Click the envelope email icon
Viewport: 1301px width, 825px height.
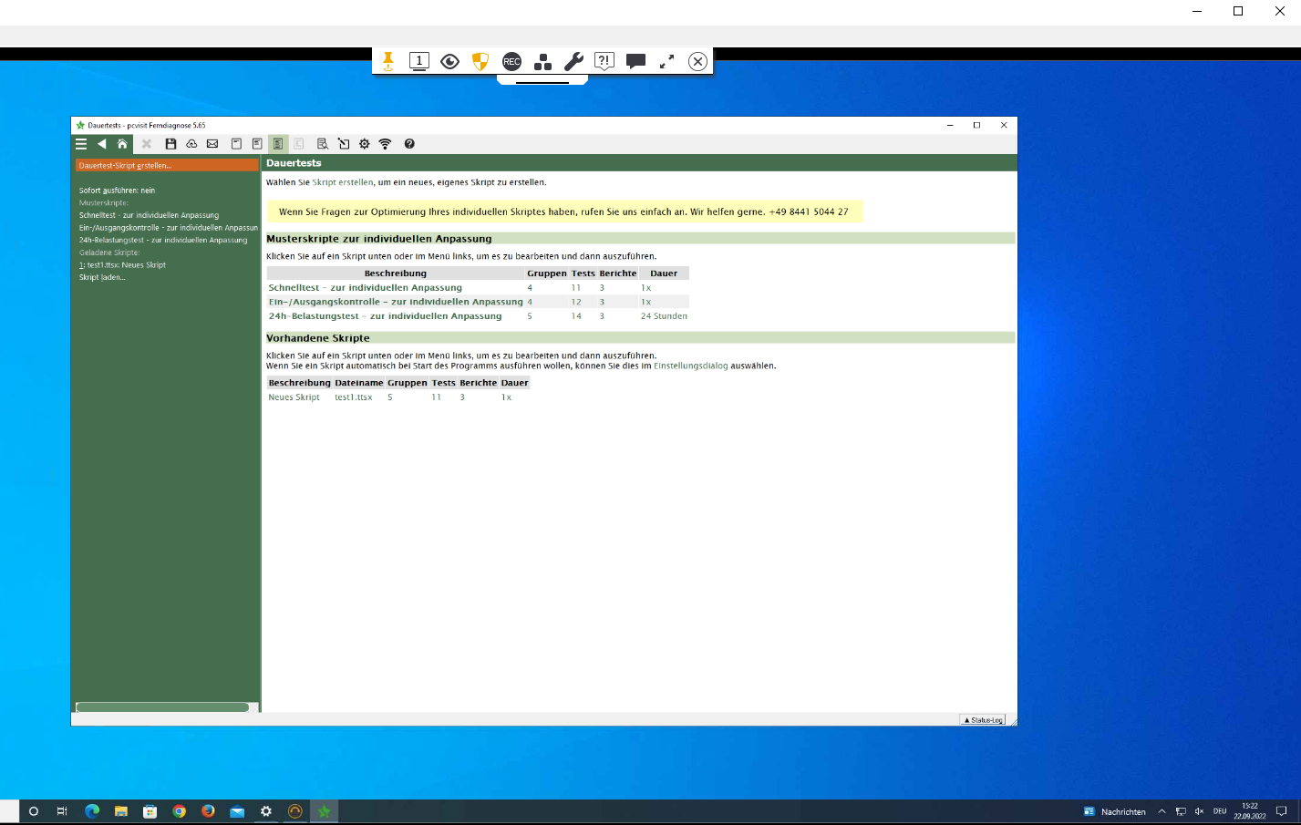point(212,144)
